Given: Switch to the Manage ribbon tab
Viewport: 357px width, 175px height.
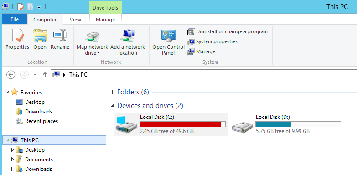Looking at the screenshot, I should [105, 20].
